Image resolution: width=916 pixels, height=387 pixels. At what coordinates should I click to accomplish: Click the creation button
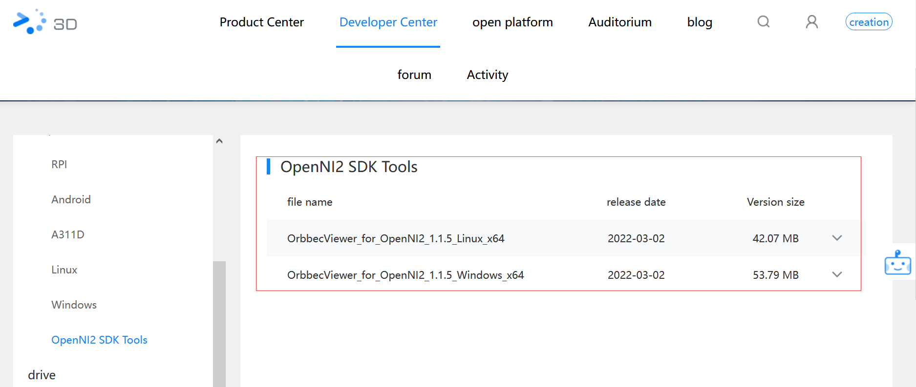(x=869, y=22)
